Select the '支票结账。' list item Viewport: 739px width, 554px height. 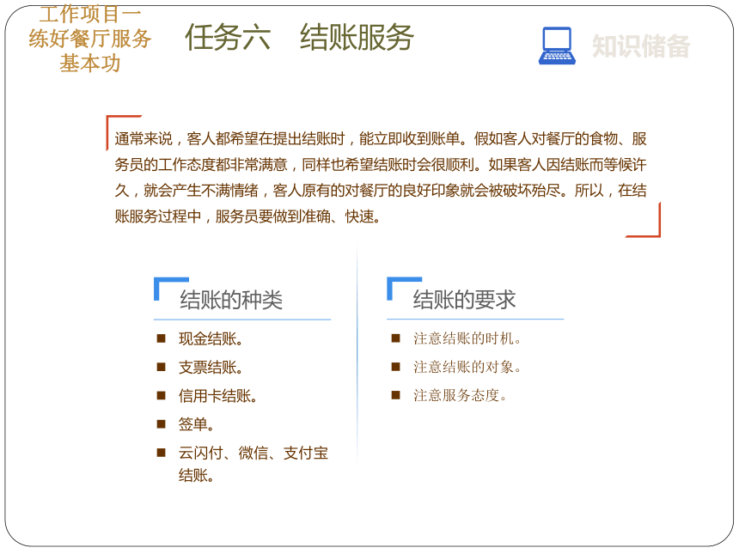(x=211, y=367)
